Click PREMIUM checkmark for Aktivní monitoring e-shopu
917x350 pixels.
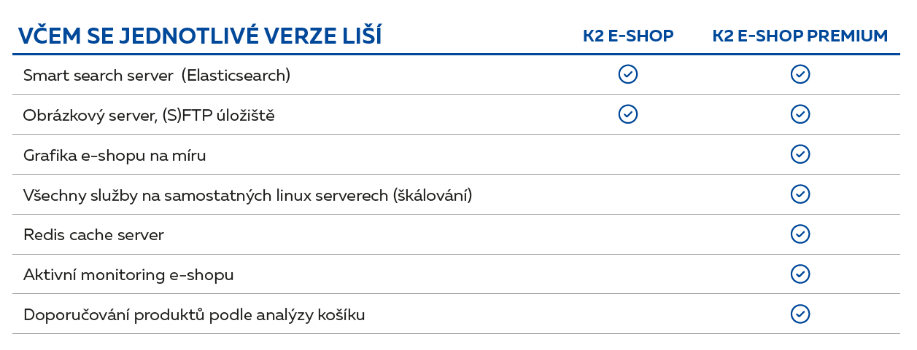(x=800, y=274)
